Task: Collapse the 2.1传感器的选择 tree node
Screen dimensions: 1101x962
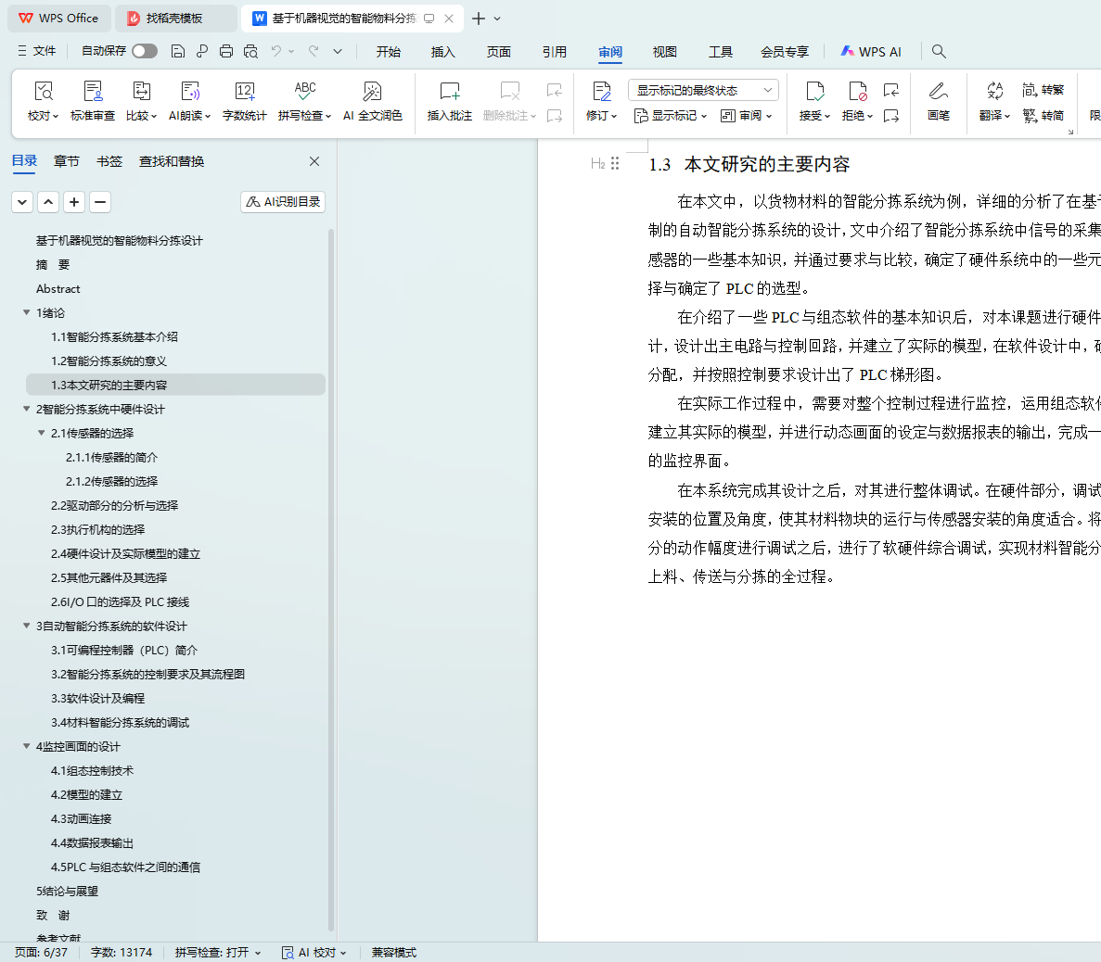Action: (42, 433)
